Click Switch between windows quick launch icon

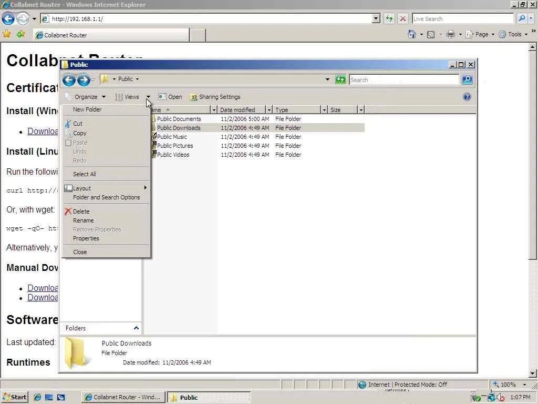click(61, 398)
